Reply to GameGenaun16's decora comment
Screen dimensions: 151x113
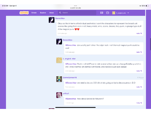tap(139, 87)
